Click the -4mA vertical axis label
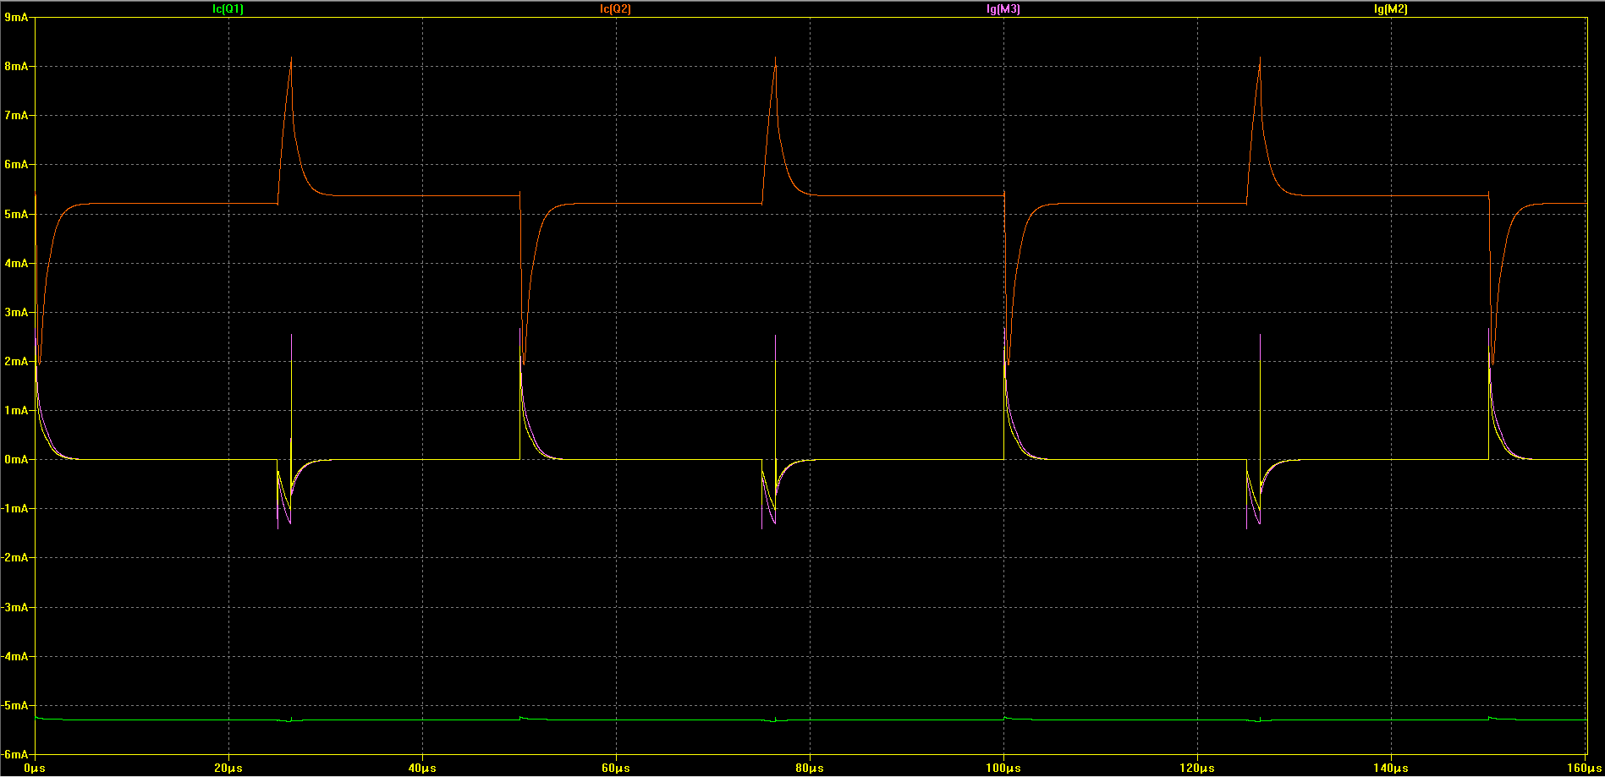Viewport: 1605px width, 777px height. (14, 656)
